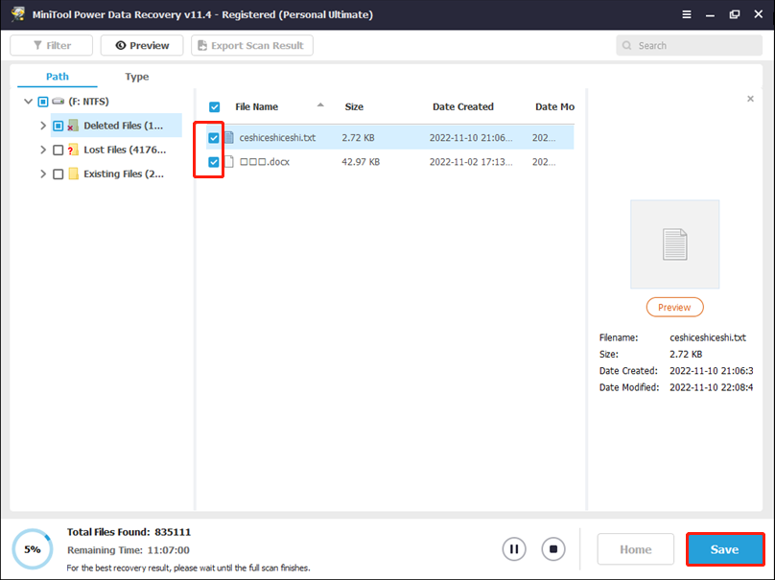Click the Search input field
The width and height of the screenshot is (775, 580).
689,45
